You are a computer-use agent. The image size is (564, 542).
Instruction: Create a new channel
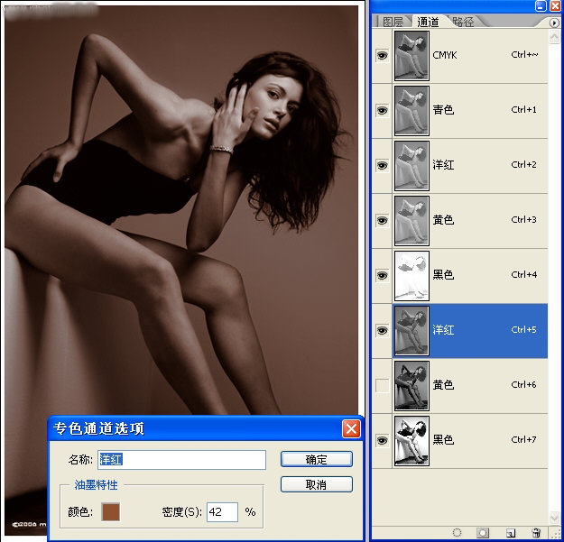pos(510,533)
